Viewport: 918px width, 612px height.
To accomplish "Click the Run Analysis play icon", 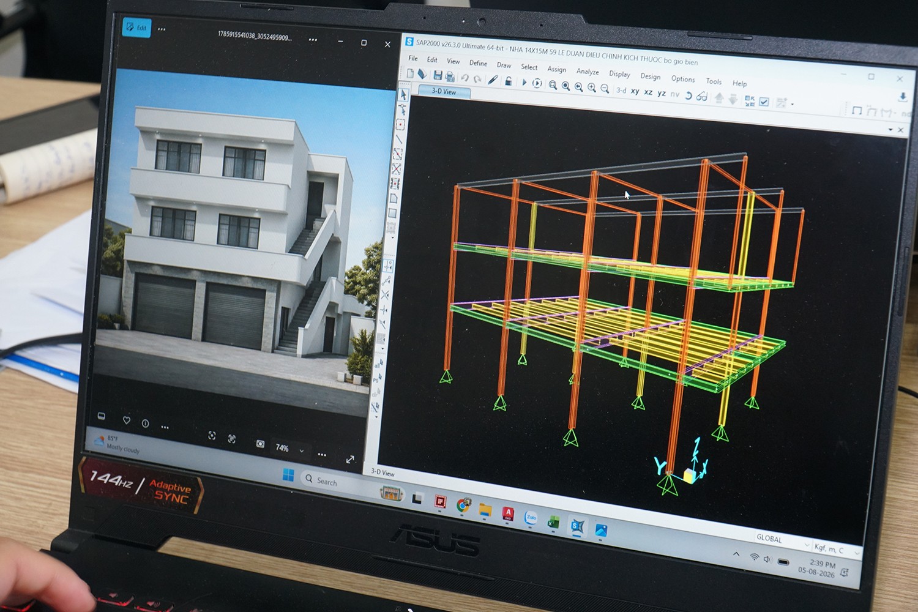I will coord(524,82).
